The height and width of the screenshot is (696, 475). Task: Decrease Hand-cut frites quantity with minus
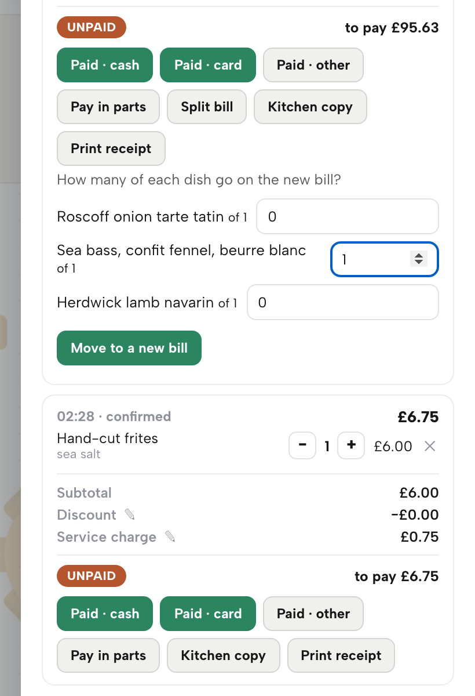click(x=302, y=445)
